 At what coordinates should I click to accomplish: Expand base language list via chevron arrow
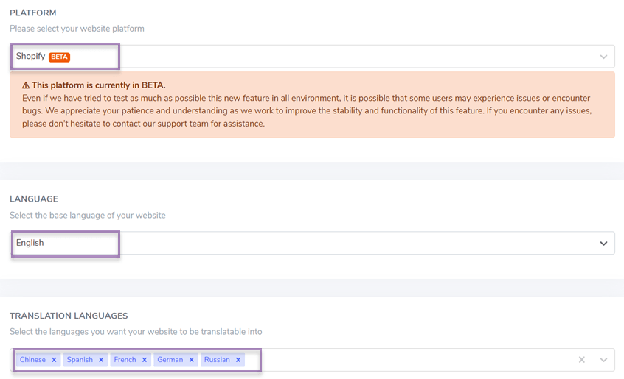pos(603,244)
